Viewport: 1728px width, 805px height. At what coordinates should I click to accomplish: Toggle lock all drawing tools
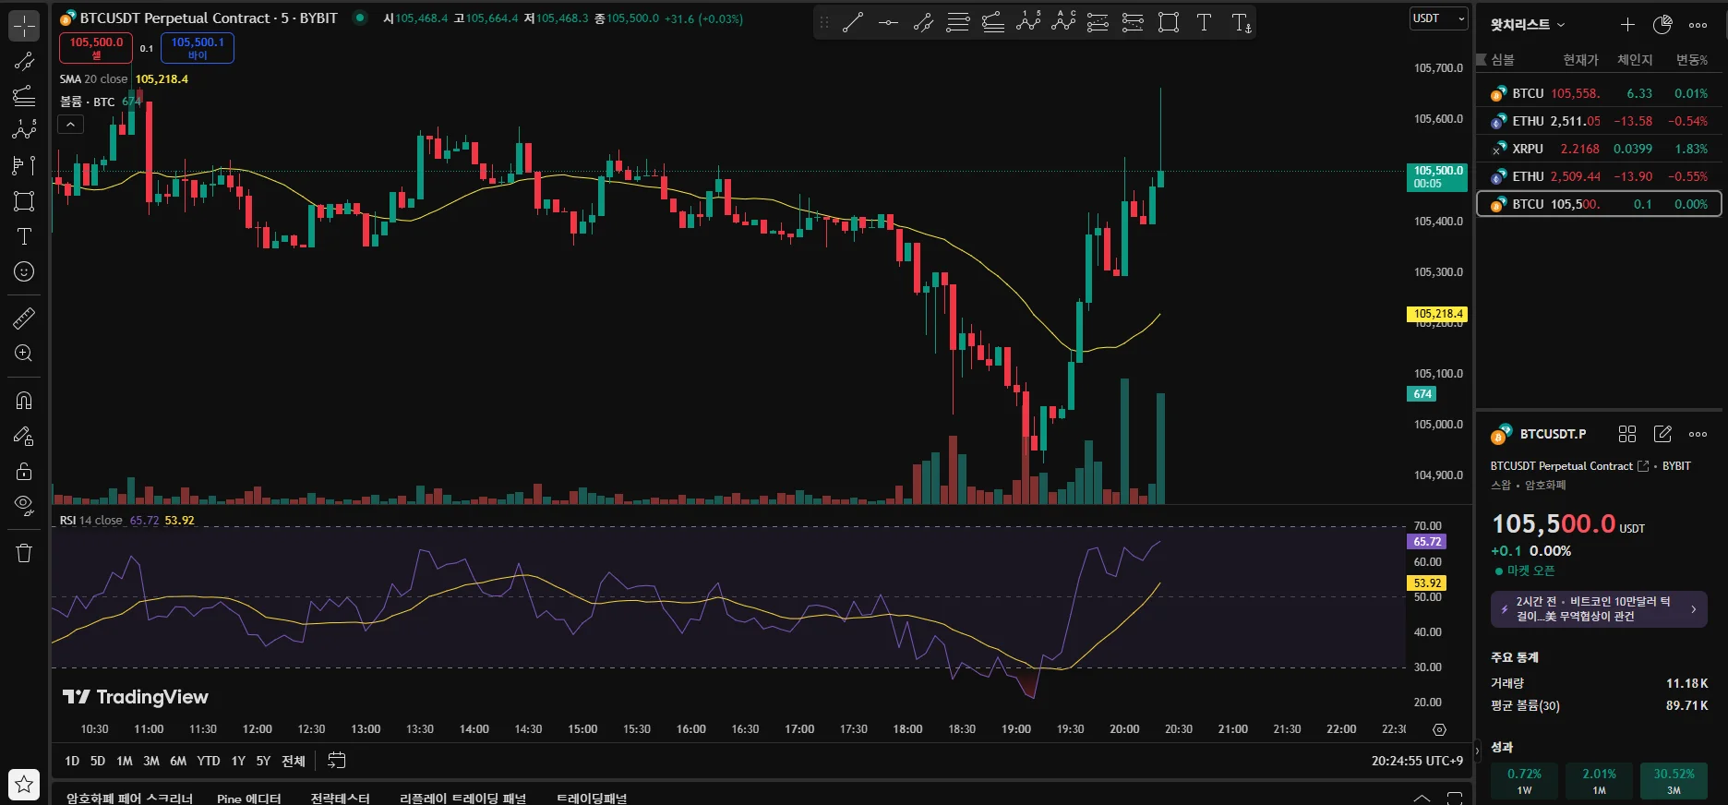(24, 471)
